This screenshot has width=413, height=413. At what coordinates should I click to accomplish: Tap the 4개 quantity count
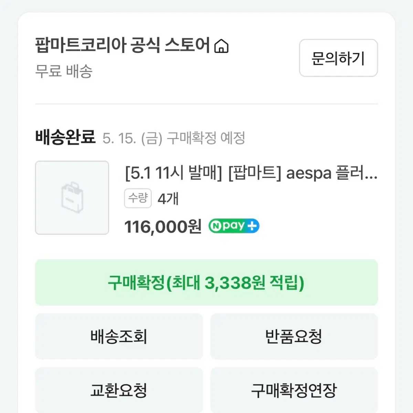click(x=168, y=199)
